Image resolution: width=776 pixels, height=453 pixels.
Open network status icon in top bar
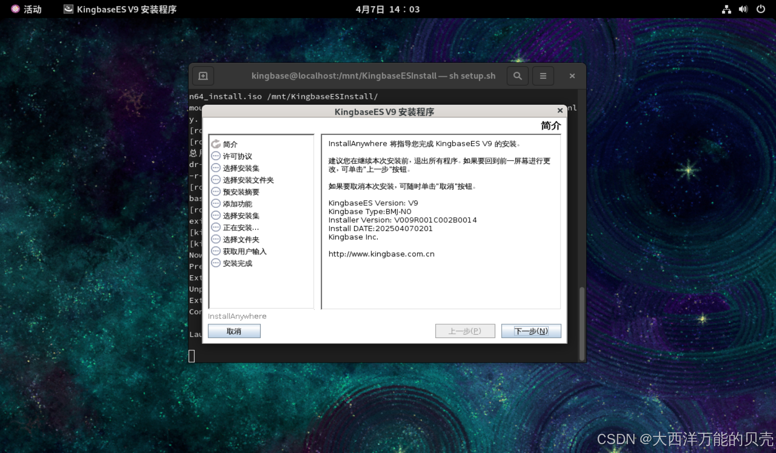tap(726, 9)
